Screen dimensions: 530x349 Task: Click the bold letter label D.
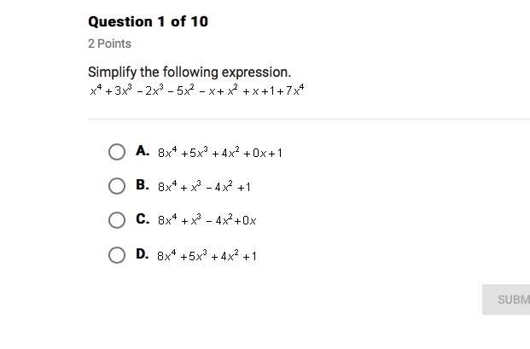[x=143, y=253]
